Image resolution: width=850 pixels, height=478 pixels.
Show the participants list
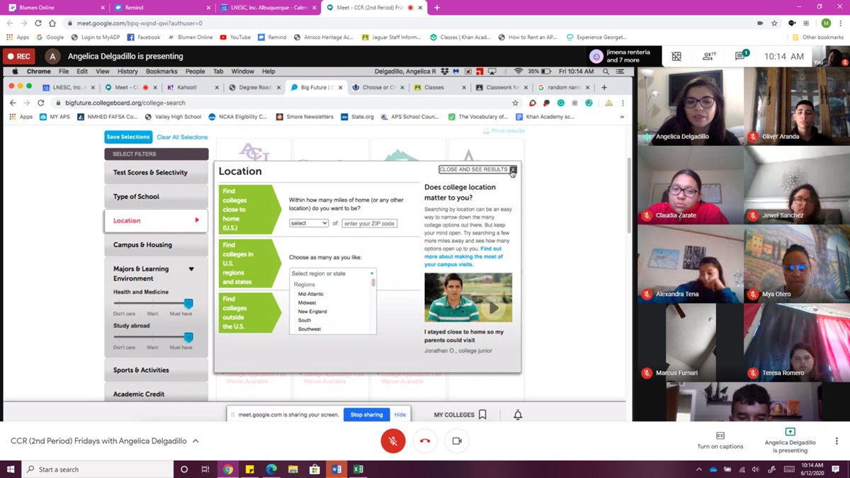click(x=708, y=56)
